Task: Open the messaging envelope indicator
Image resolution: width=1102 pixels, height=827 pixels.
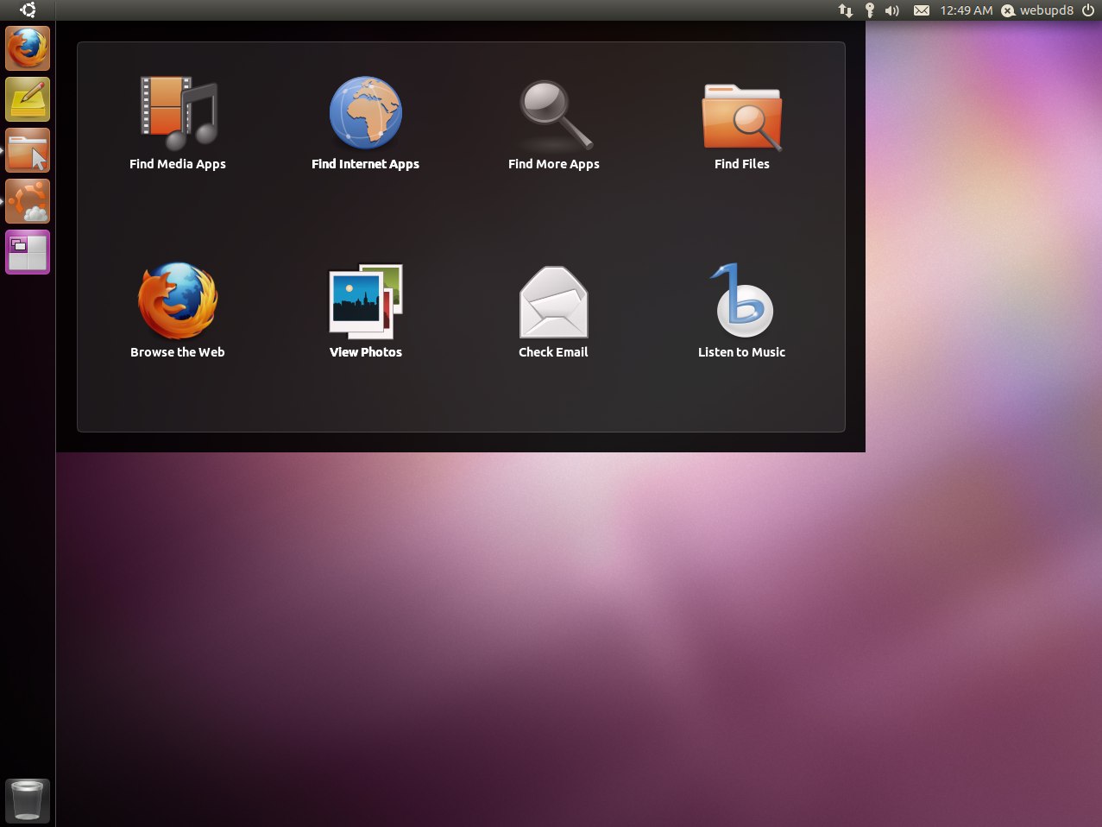Action: click(922, 10)
